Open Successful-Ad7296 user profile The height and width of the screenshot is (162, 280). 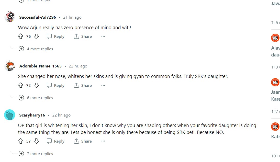pos(38,17)
